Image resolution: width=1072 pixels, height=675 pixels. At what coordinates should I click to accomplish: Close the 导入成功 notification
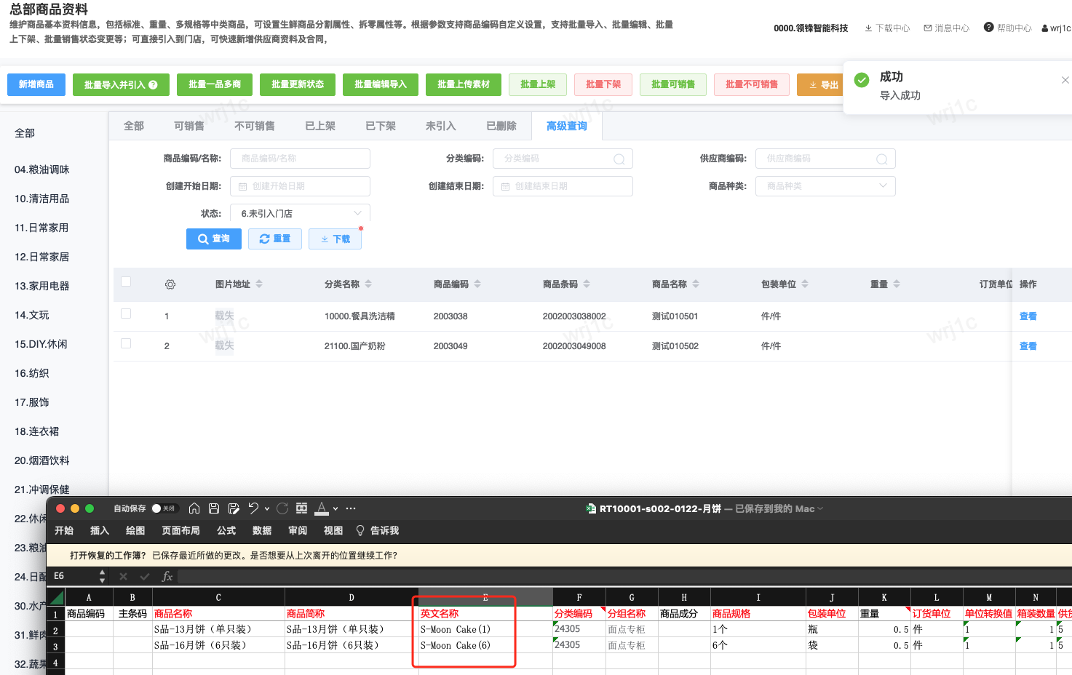[x=1065, y=80]
